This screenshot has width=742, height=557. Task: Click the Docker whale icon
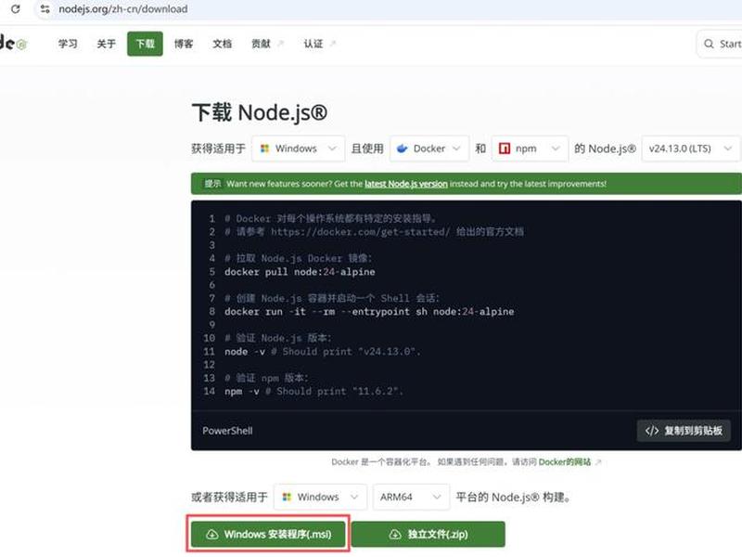pyautogui.click(x=403, y=149)
